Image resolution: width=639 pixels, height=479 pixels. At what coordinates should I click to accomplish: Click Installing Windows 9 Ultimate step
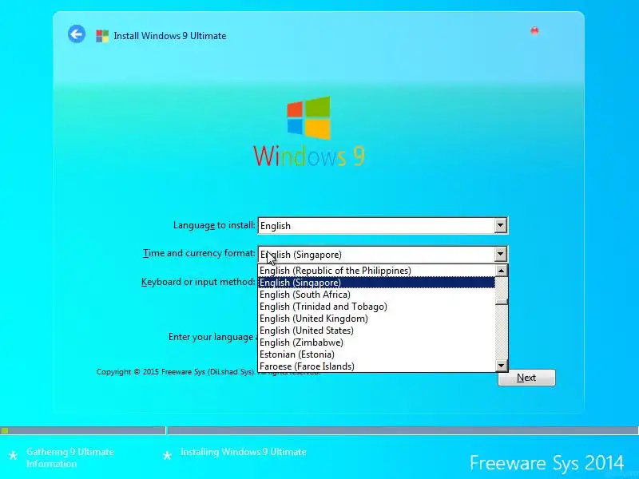(x=244, y=452)
